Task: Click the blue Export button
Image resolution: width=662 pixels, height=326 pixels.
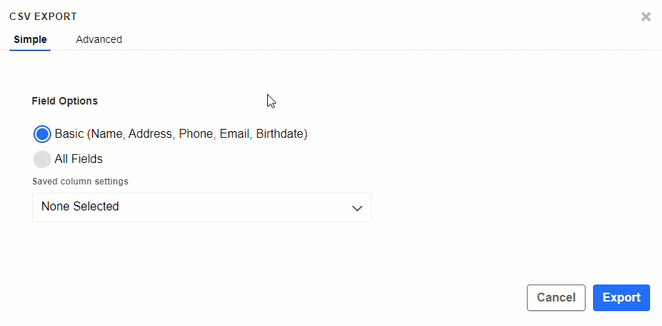Action: tap(621, 298)
